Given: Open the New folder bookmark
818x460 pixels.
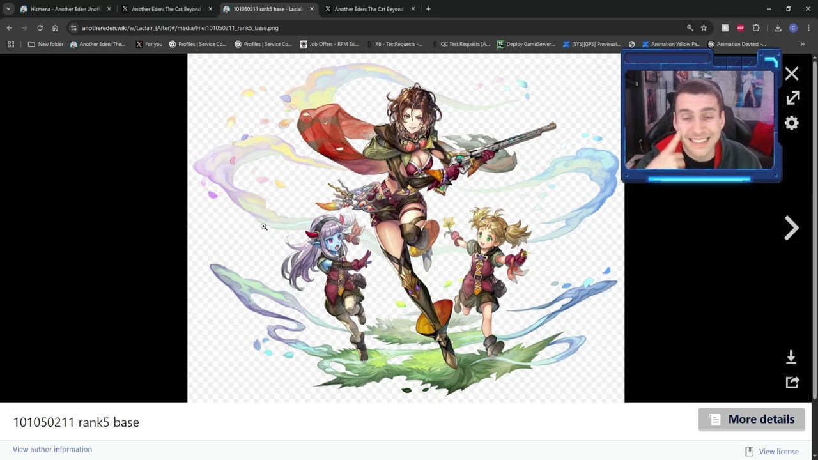Looking at the screenshot, I should coord(45,44).
